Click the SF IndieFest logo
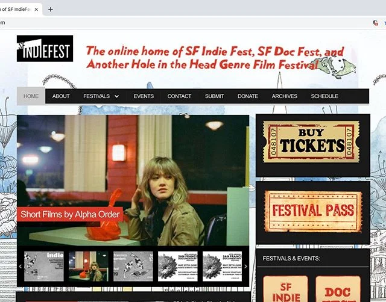This screenshot has height=302, width=386. (45, 48)
